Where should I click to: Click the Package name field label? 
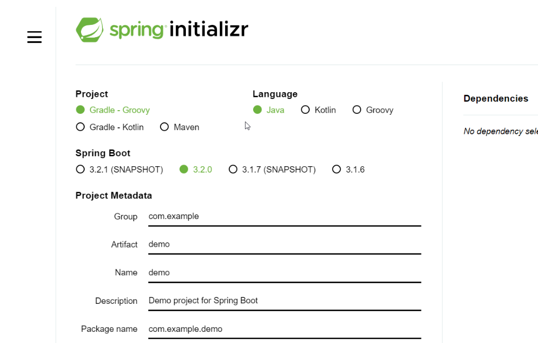[109, 329]
